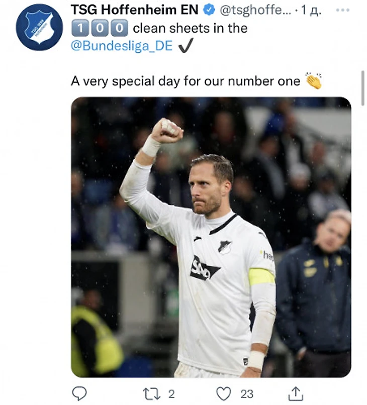Screen dimensions: 367x405
Task: Click the 100 keycap emoji digits
Action: (x=100, y=28)
